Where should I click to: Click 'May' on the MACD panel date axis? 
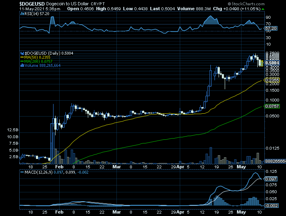click(x=241, y=212)
